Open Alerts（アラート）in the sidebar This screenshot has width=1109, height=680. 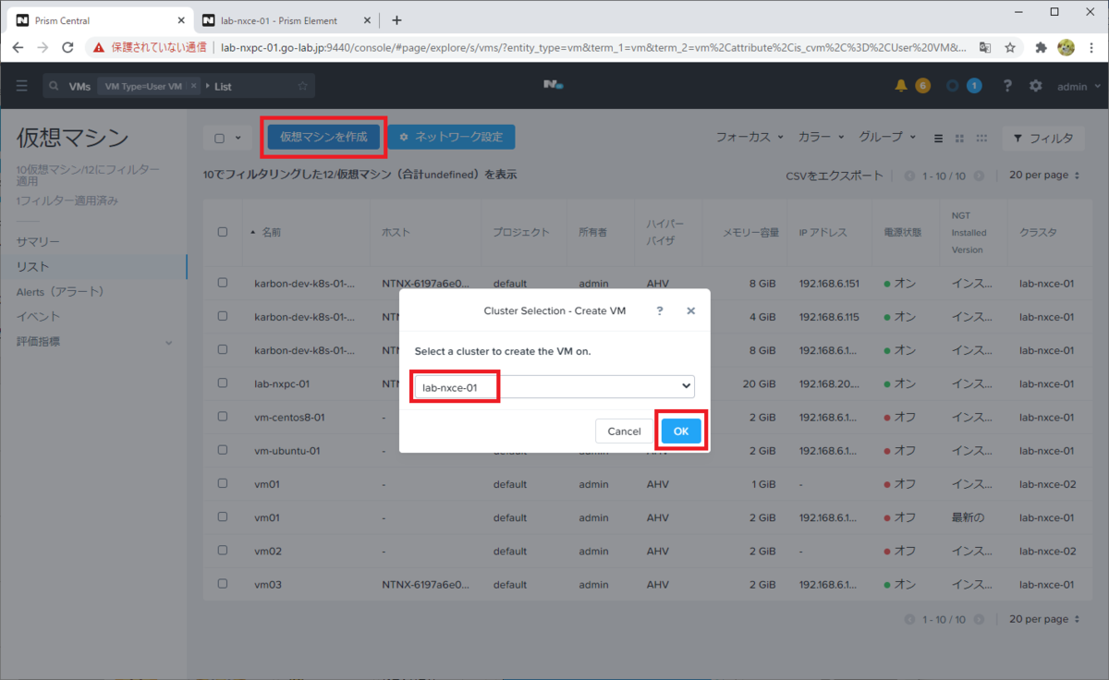point(60,291)
